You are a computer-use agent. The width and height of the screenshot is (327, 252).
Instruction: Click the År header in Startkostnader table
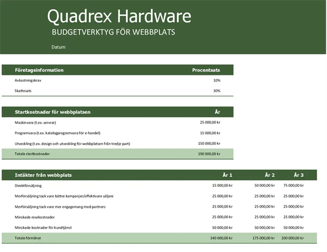pyautogui.click(x=217, y=112)
